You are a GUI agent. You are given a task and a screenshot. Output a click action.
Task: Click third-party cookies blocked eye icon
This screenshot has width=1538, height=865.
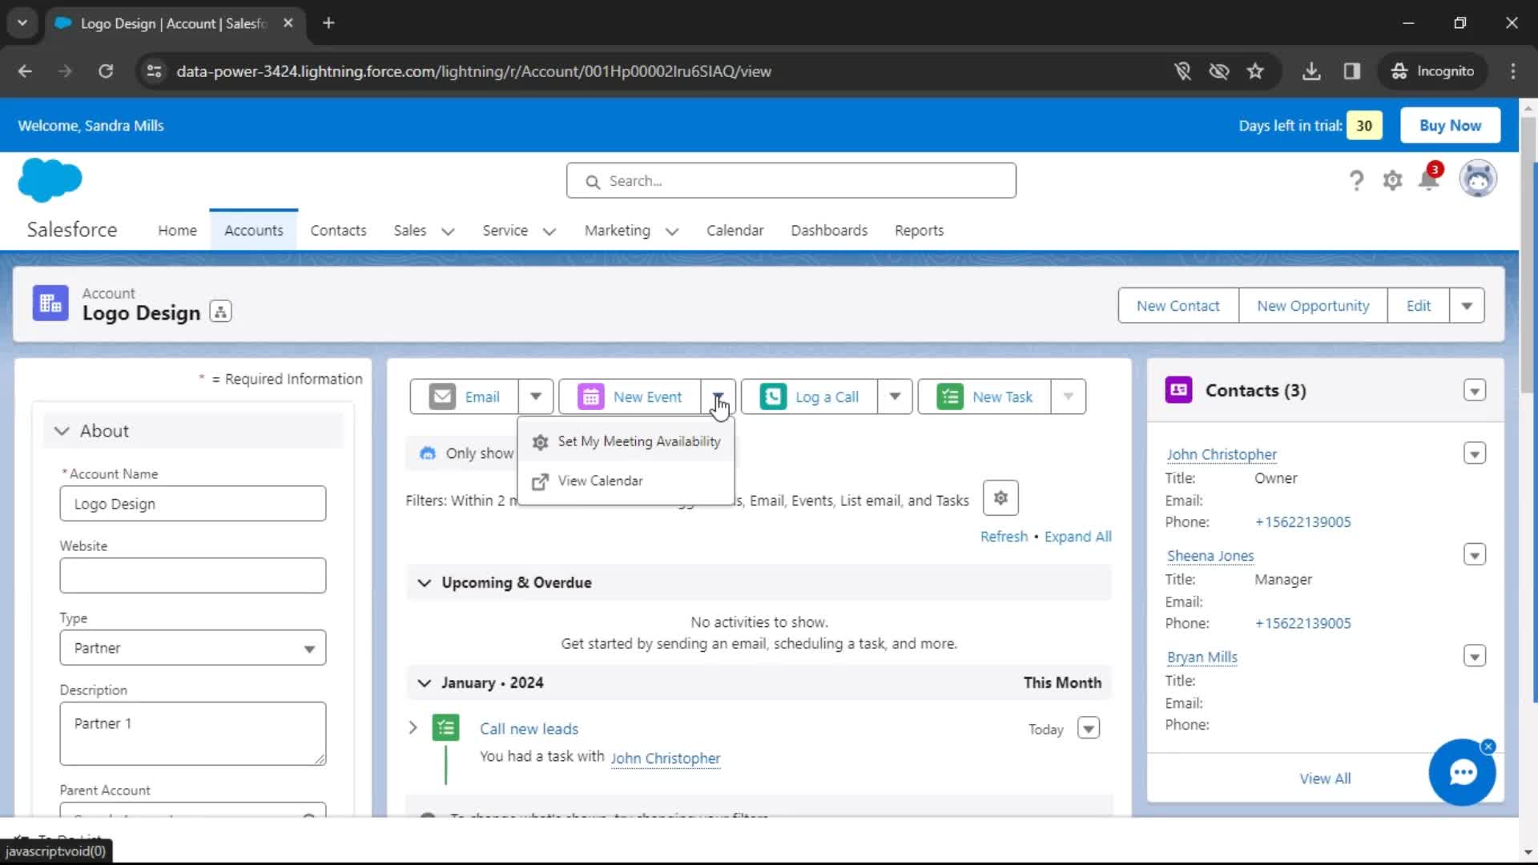pyautogui.click(x=1219, y=71)
